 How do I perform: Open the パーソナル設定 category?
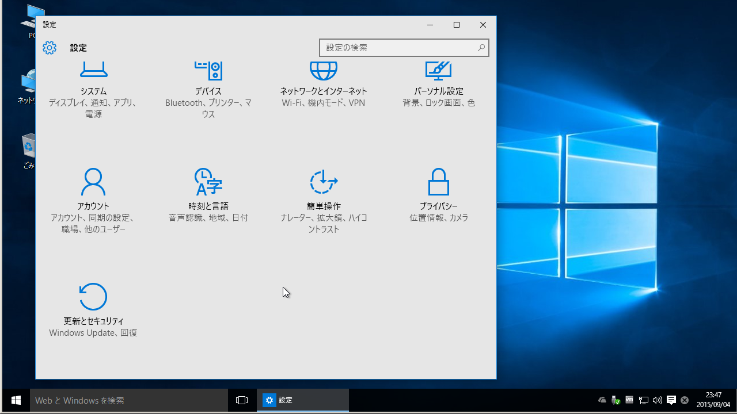coord(439,85)
